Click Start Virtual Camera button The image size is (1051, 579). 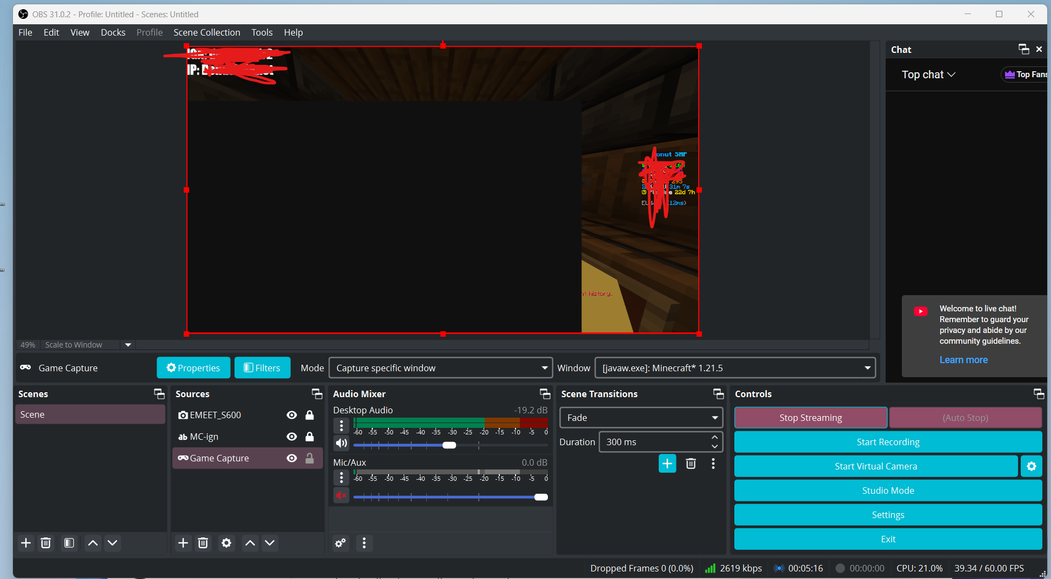[876, 466]
